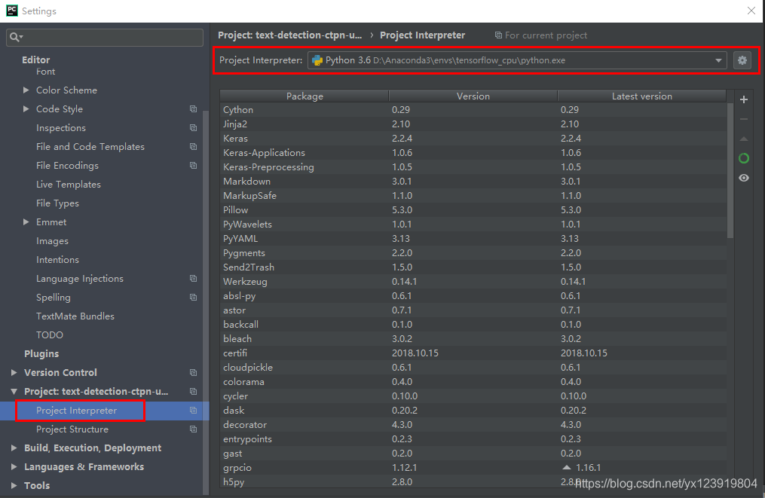Sort by the Package column header
765x498 pixels.
[304, 96]
